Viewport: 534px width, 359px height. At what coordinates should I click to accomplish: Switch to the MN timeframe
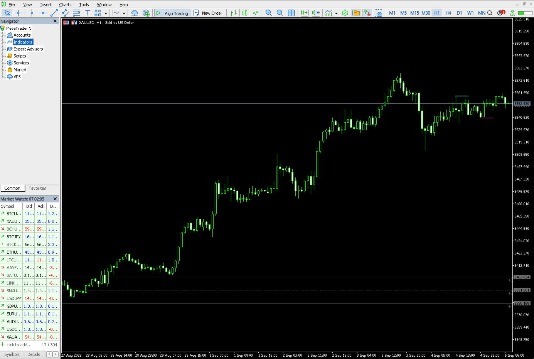pyautogui.click(x=482, y=13)
